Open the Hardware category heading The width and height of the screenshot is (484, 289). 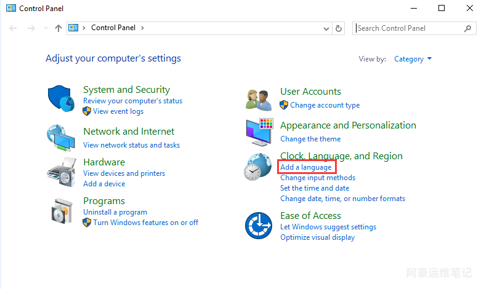pyautogui.click(x=104, y=162)
